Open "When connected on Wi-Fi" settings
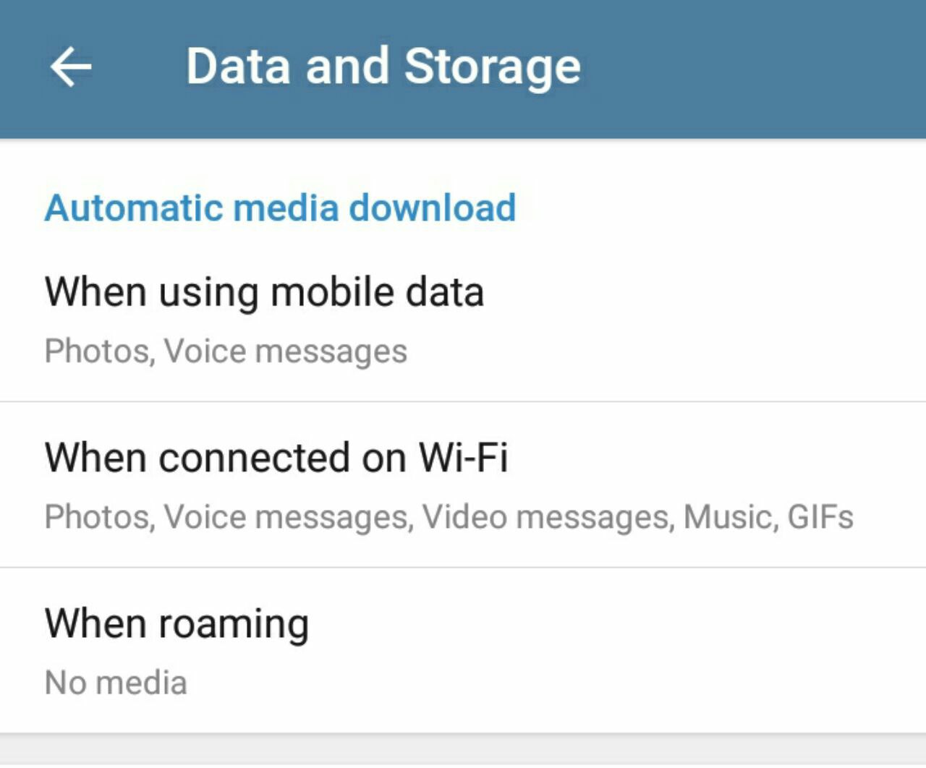The height and width of the screenshot is (768, 926). [x=276, y=458]
